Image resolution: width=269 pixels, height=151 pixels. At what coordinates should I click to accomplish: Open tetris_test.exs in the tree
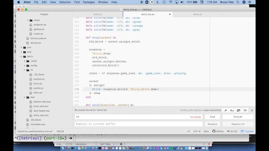41,115
